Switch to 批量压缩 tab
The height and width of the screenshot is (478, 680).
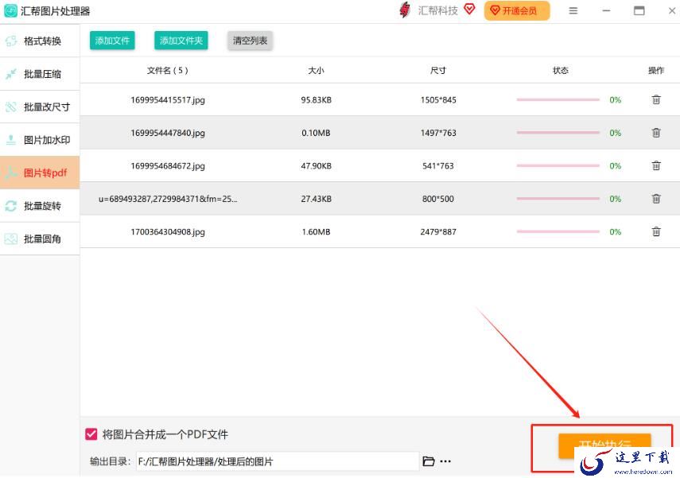tap(40, 74)
